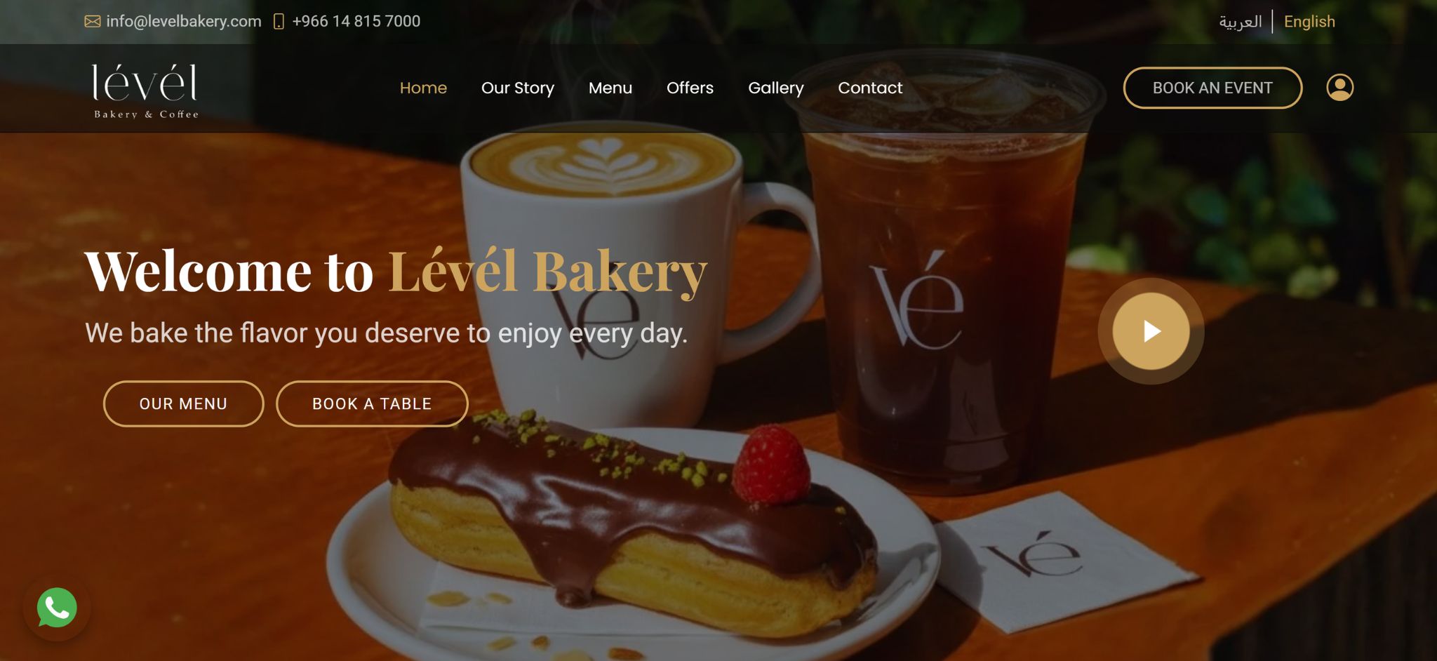
Task: Click the BOOK A TABLE button
Action: pyautogui.click(x=372, y=403)
